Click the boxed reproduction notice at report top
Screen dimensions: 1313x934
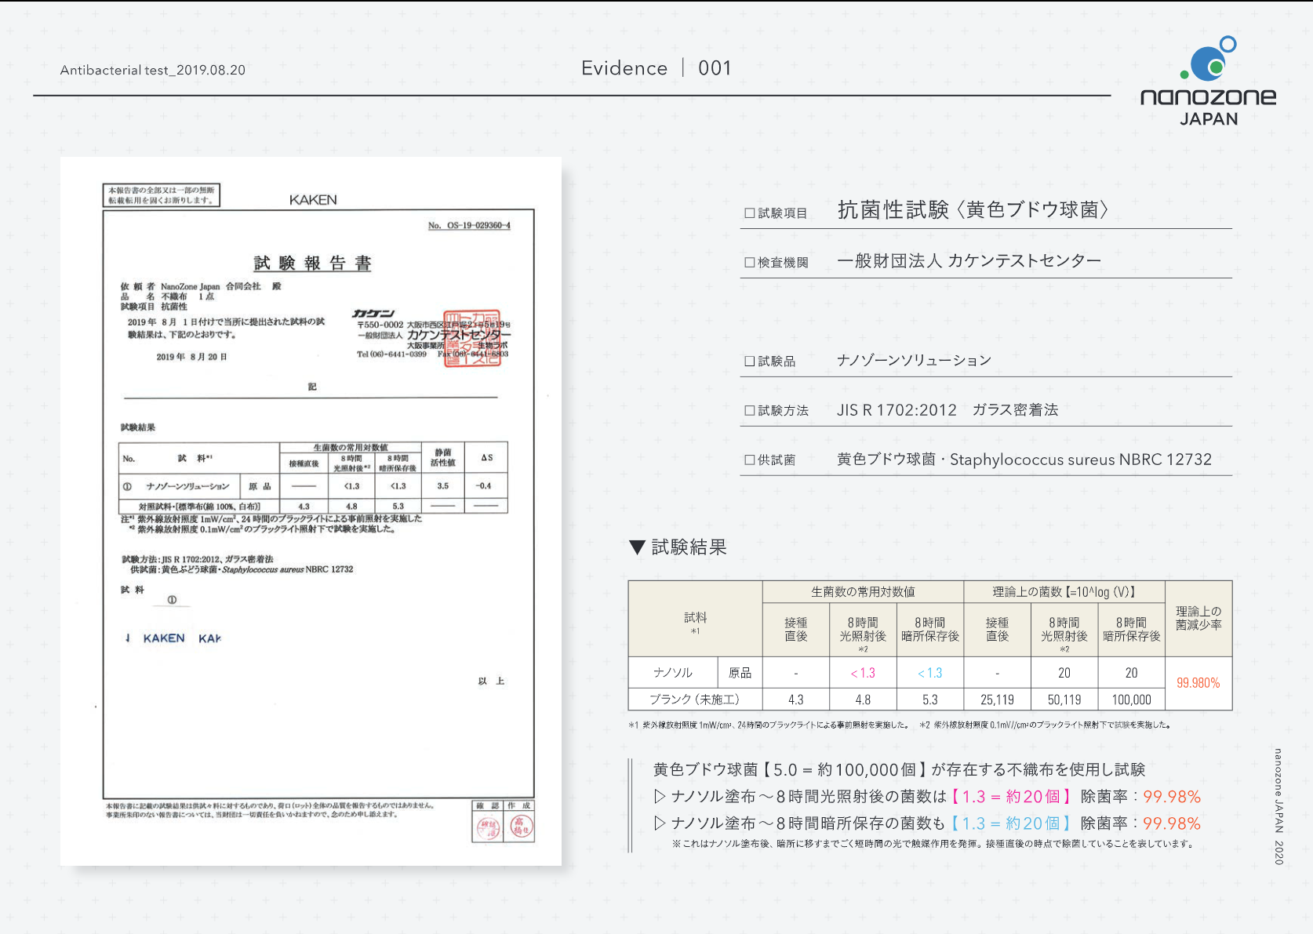point(162,195)
